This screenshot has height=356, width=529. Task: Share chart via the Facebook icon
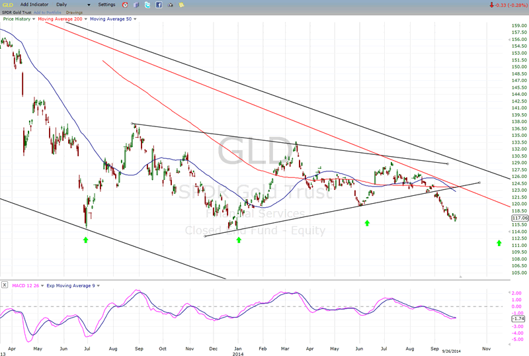point(159,5)
